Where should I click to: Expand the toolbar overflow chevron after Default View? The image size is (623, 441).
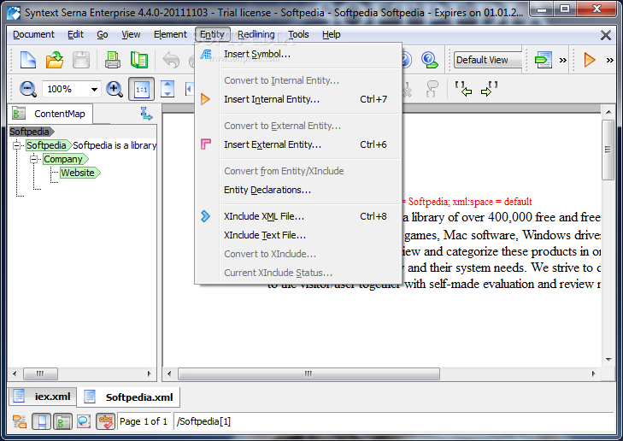(563, 61)
